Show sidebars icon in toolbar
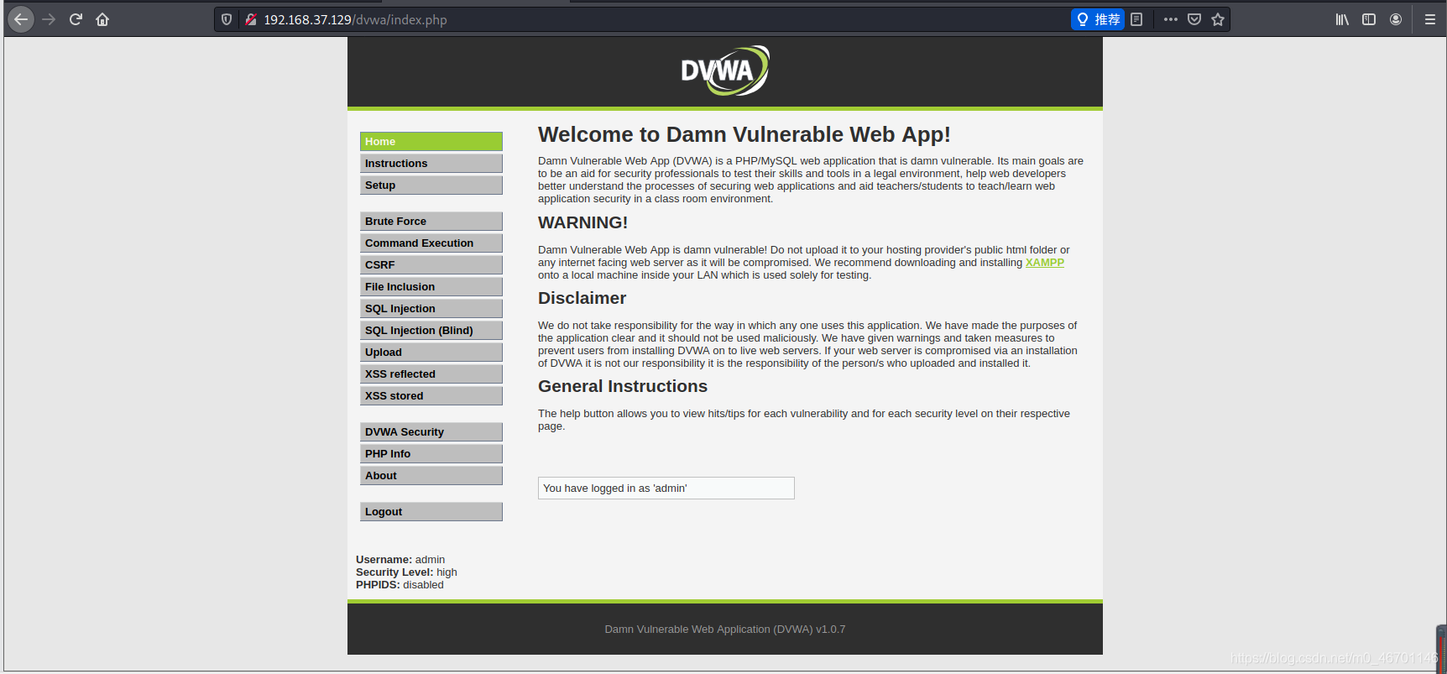This screenshot has width=1447, height=674. coord(1369,19)
